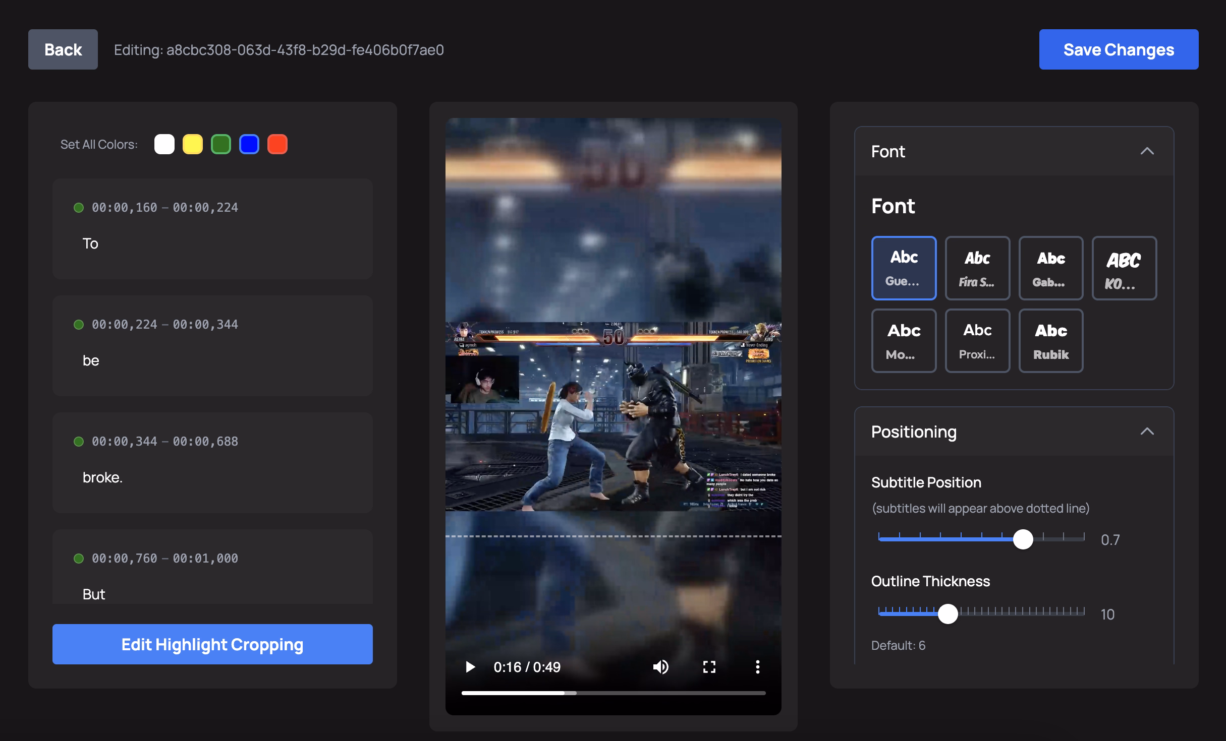The width and height of the screenshot is (1226, 741).
Task: Seek on the video progress bar
Action: coord(614,693)
